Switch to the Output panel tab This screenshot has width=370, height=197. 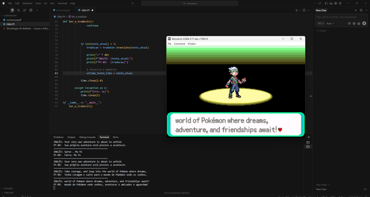(x=71, y=137)
